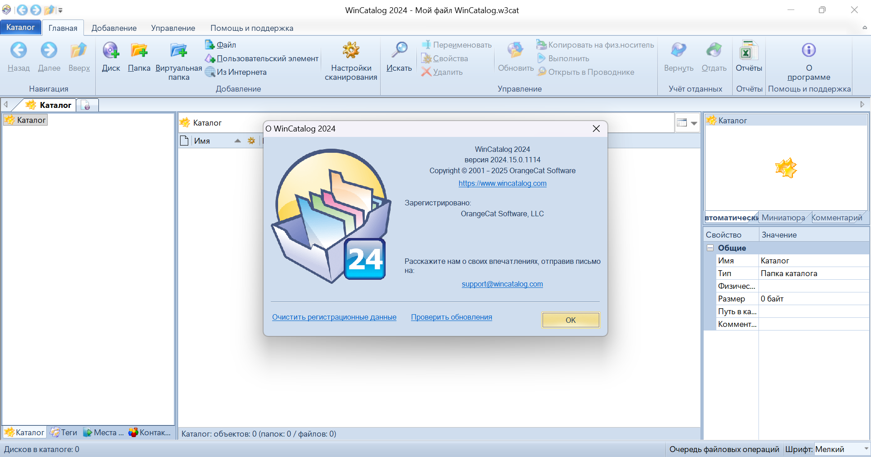Click the Вернуть ribbon icon
This screenshot has height=457, width=871.
click(x=679, y=50)
